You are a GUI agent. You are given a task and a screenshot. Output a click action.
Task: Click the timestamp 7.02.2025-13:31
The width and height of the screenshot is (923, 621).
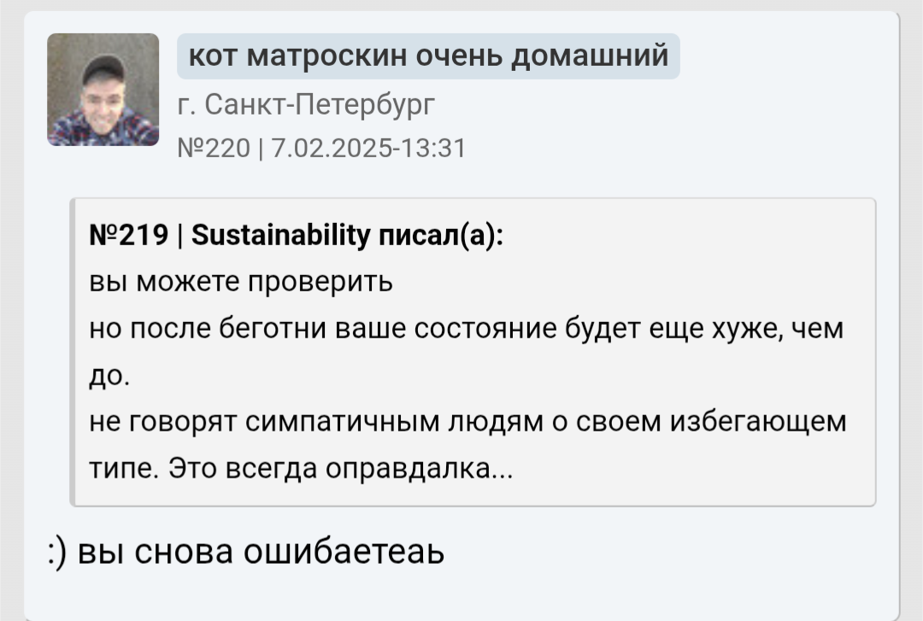[x=368, y=149]
